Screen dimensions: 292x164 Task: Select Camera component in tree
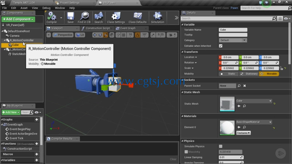pyautogui.click(x=14, y=36)
